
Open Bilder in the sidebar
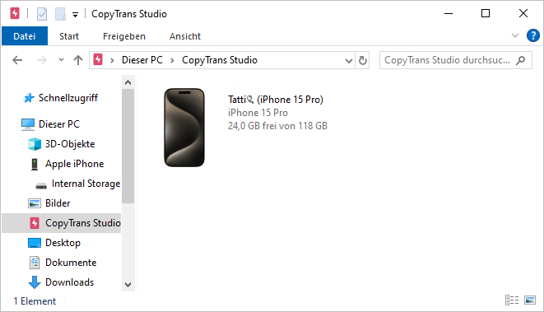tap(58, 203)
